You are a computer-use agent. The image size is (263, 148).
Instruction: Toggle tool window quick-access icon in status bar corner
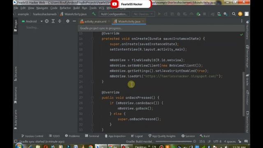(x=16, y=141)
